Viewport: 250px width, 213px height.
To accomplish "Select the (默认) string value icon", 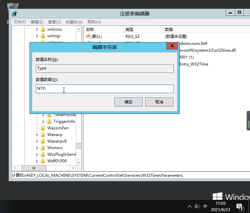I will (x=88, y=36).
